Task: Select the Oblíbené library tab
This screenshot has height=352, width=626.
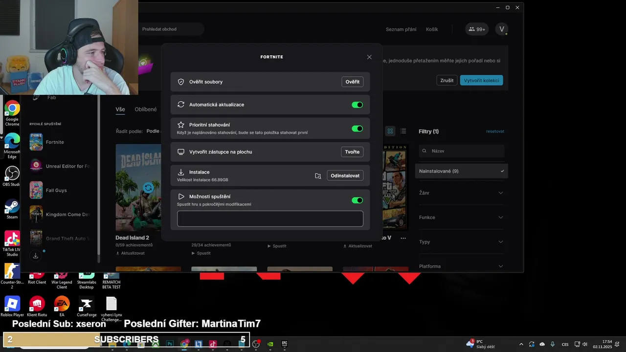Action: pyautogui.click(x=146, y=110)
